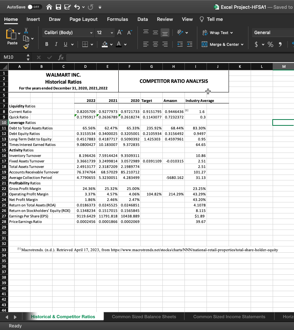Align text right

click(165, 44)
